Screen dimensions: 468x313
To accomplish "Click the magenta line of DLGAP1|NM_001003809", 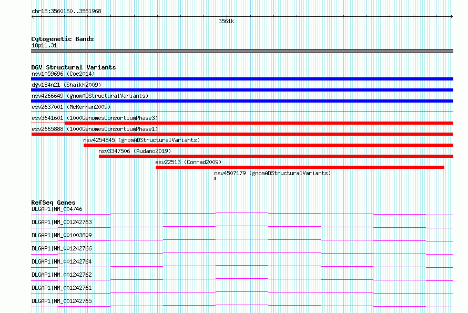I will 242,240.
